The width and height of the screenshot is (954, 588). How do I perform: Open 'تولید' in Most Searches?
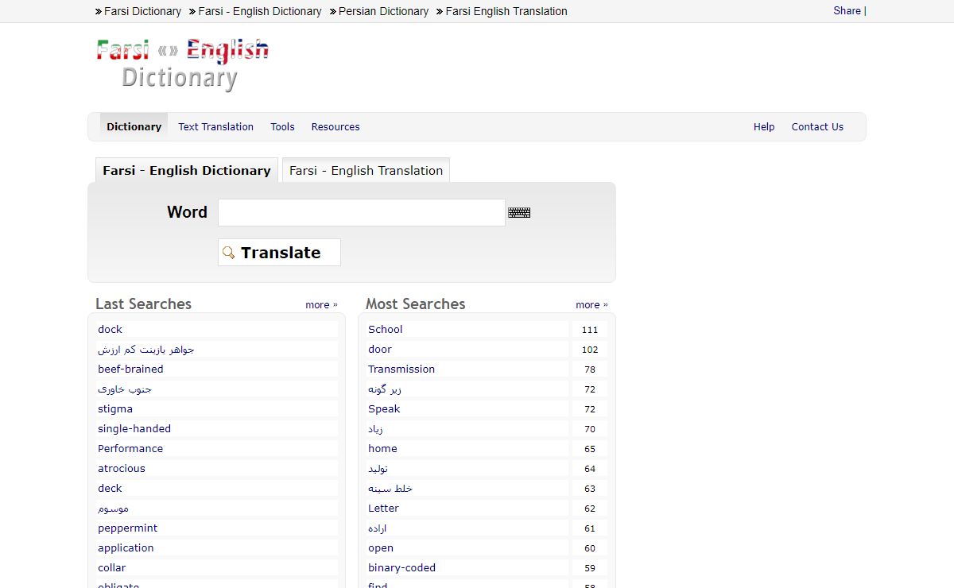tap(378, 468)
